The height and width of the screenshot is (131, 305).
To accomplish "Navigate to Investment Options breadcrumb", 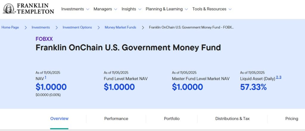I will pyautogui.click(x=77, y=27).
